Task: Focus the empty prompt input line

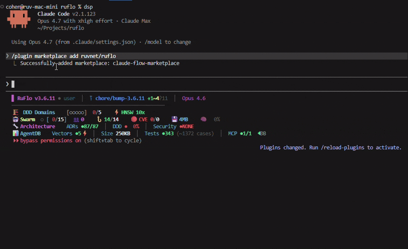Action: click(x=207, y=84)
